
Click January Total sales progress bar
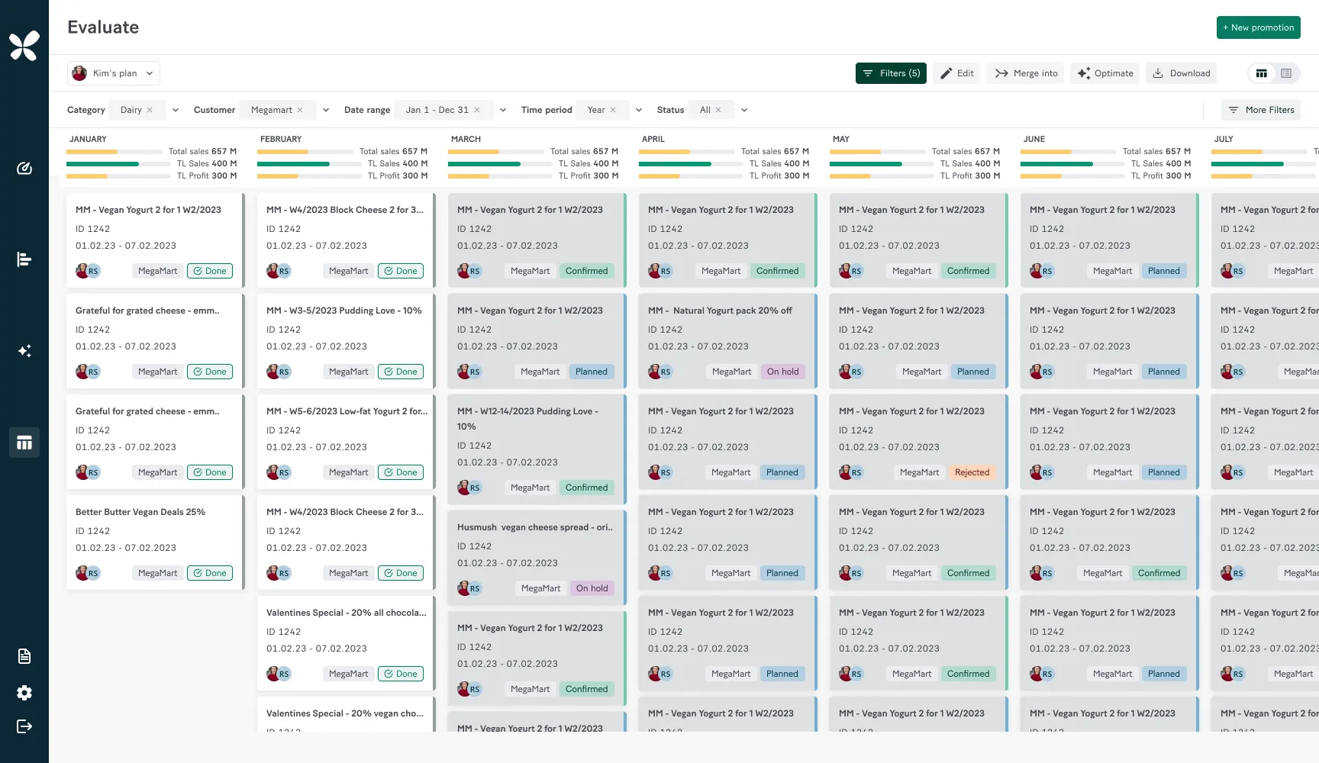click(x=114, y=152)
